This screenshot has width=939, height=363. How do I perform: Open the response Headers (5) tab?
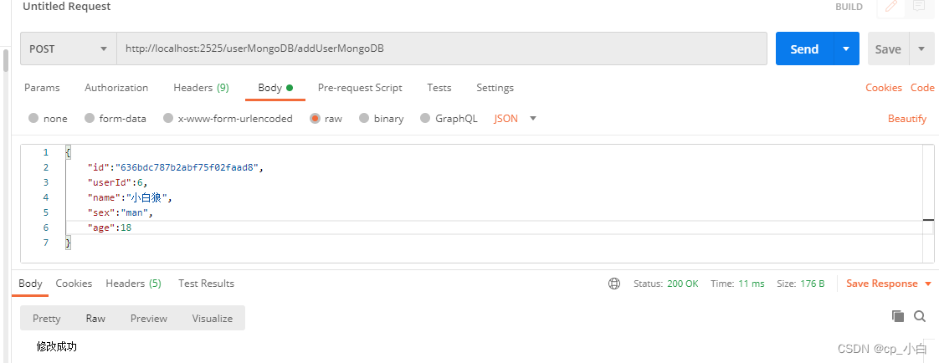pyautogui.click(x=134, y=284)
